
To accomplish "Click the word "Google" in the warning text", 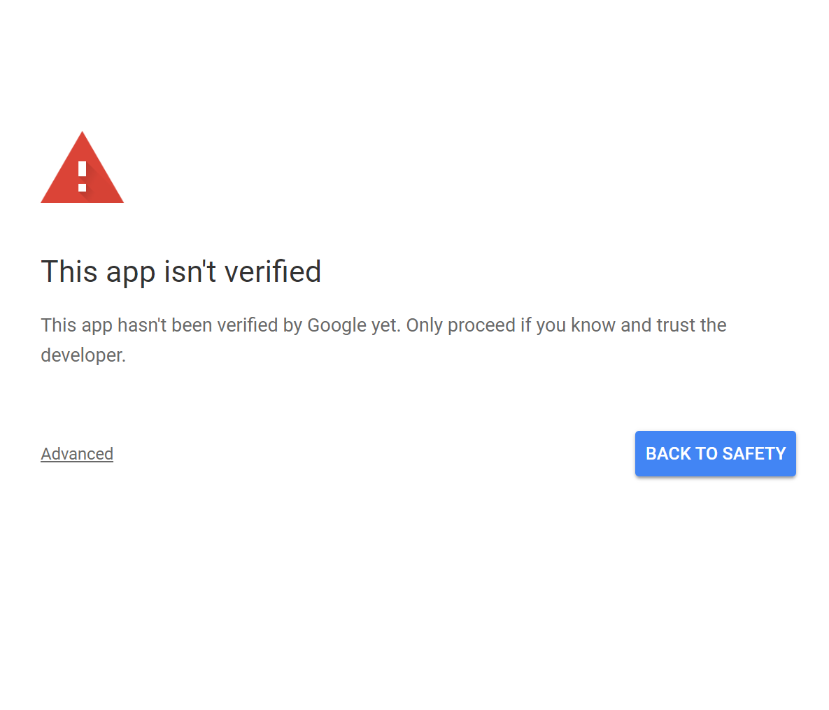I will coord(336,326).
